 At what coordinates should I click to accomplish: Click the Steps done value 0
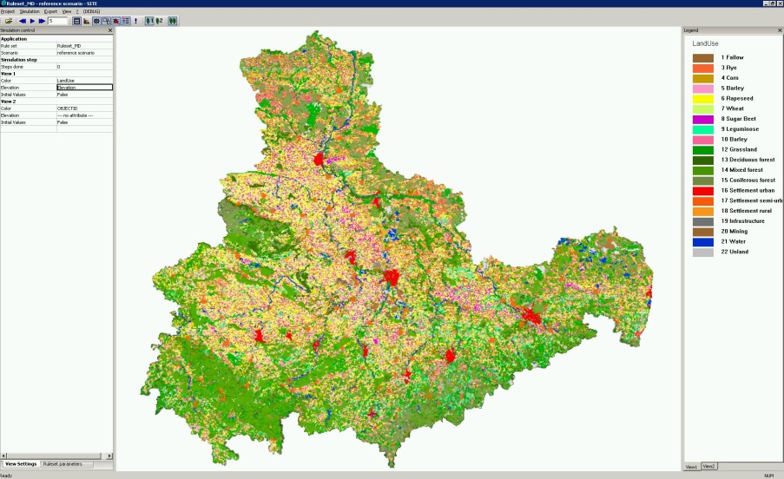[84, 67]
